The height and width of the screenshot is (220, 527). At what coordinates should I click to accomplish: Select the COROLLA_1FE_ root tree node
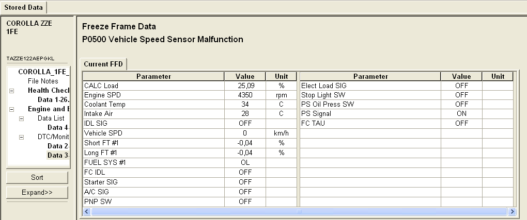pos(43,72)
